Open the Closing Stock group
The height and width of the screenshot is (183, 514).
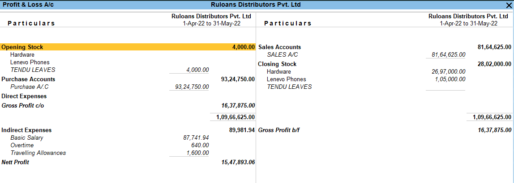277,64
